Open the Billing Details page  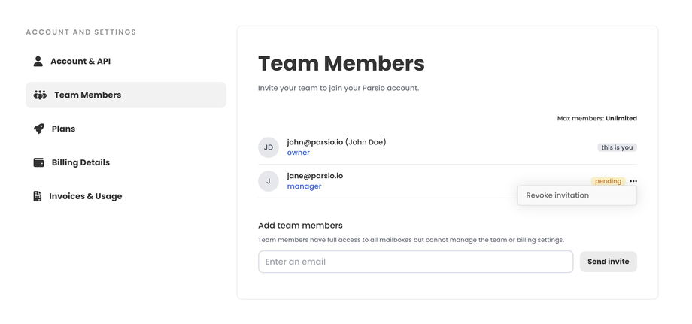click(x=80, y=162)
